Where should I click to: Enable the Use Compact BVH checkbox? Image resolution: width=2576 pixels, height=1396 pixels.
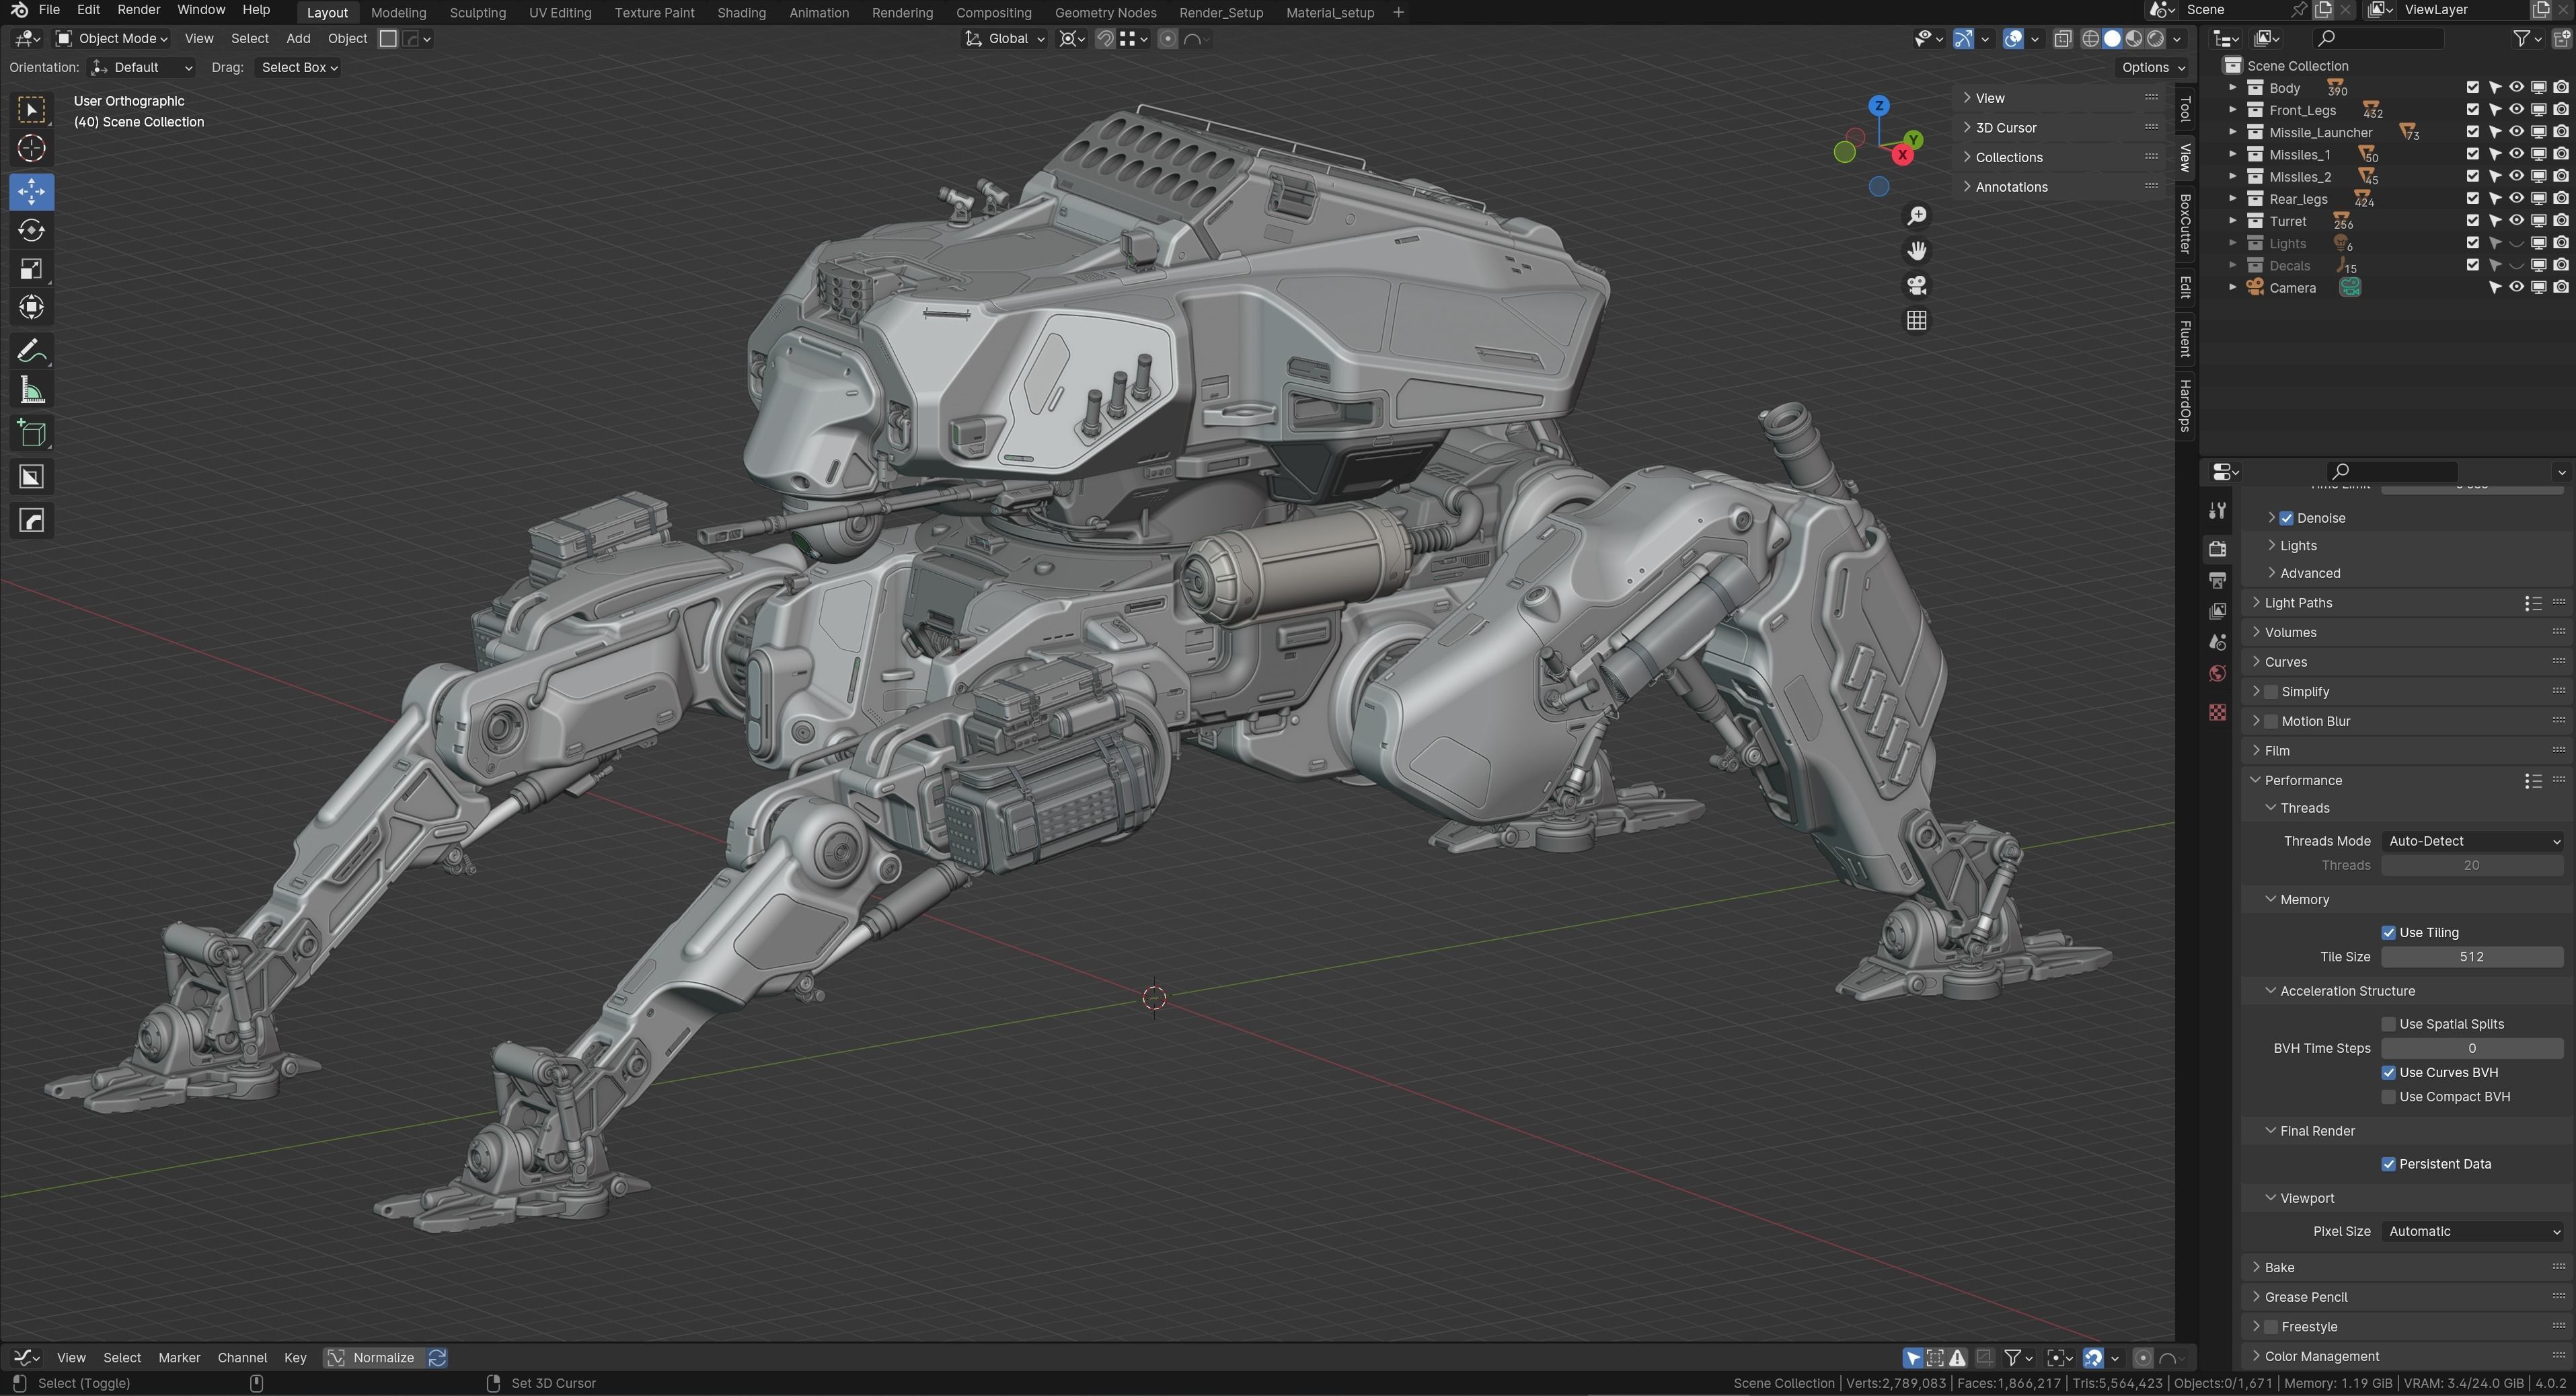pos(2388,1097)
